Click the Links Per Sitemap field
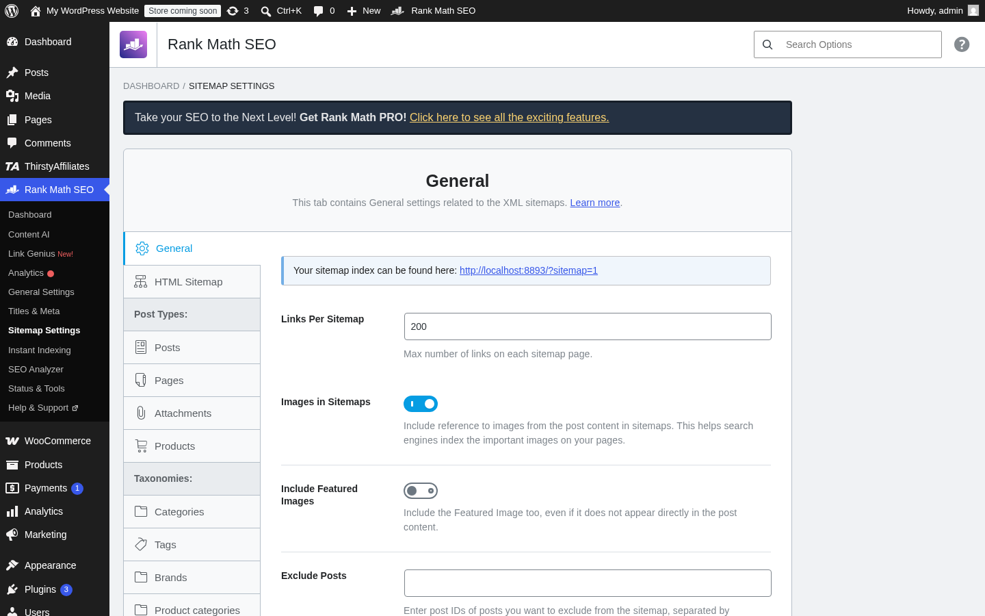This screenshot has height=616, width=985. tap(588, 326)
